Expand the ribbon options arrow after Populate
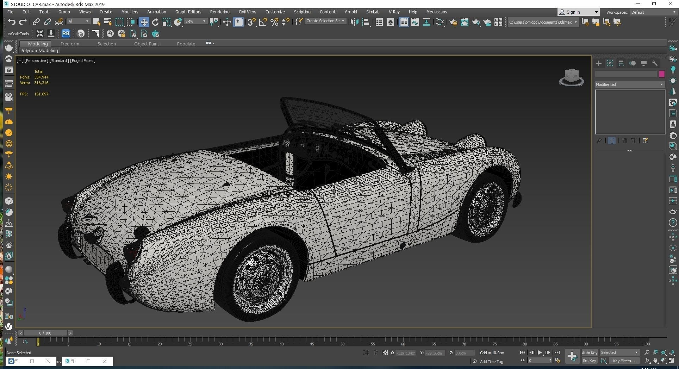Screen dimensions: 679x369 tap(213, 43)
